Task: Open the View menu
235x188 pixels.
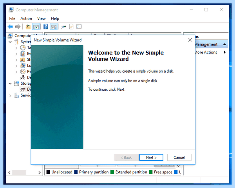Action: [x=42, y=18]
